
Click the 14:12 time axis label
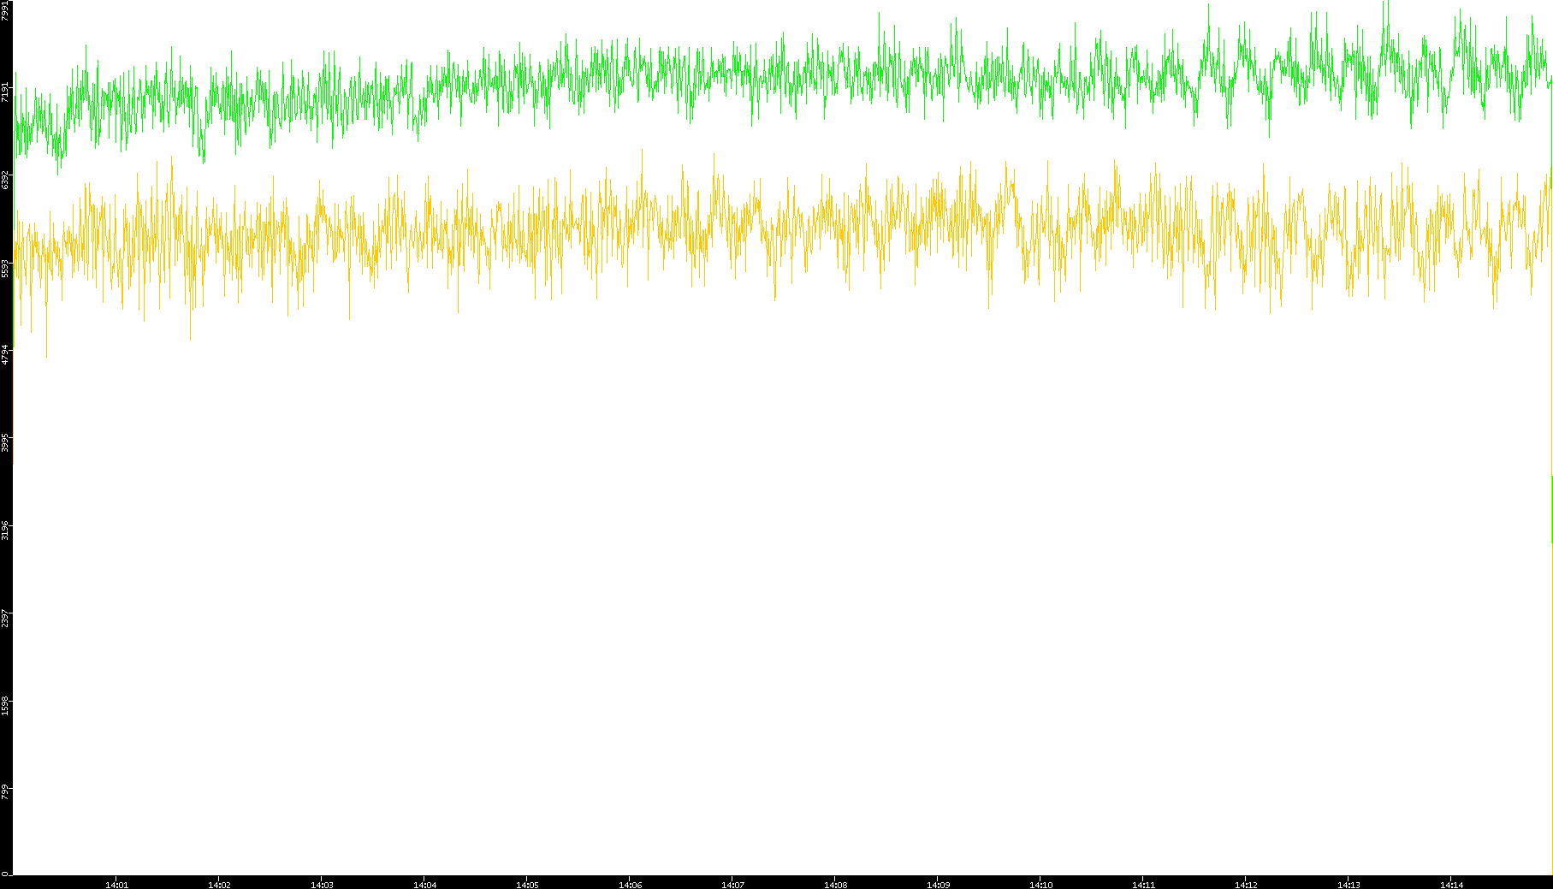(x=1246, y=885)
